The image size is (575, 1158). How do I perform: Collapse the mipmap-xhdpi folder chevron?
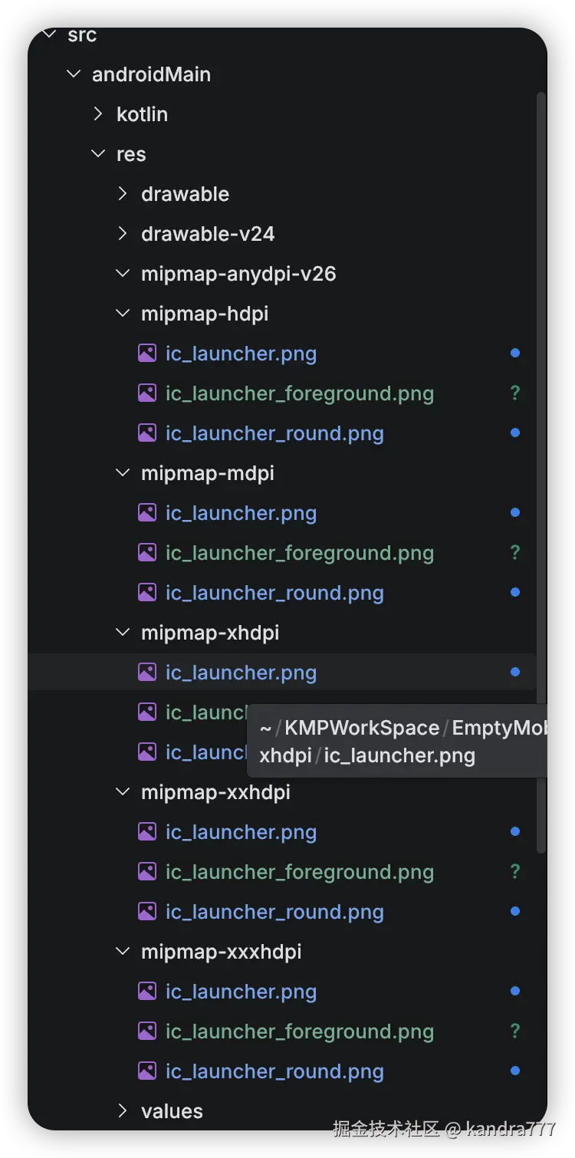(123, 633)
